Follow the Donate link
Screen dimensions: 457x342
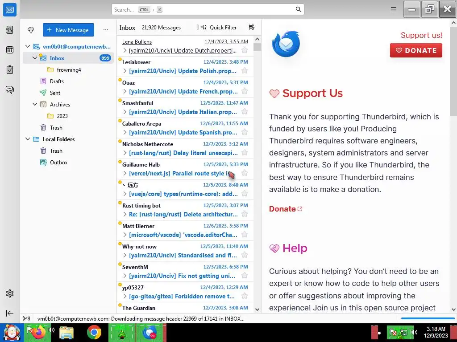285,209
